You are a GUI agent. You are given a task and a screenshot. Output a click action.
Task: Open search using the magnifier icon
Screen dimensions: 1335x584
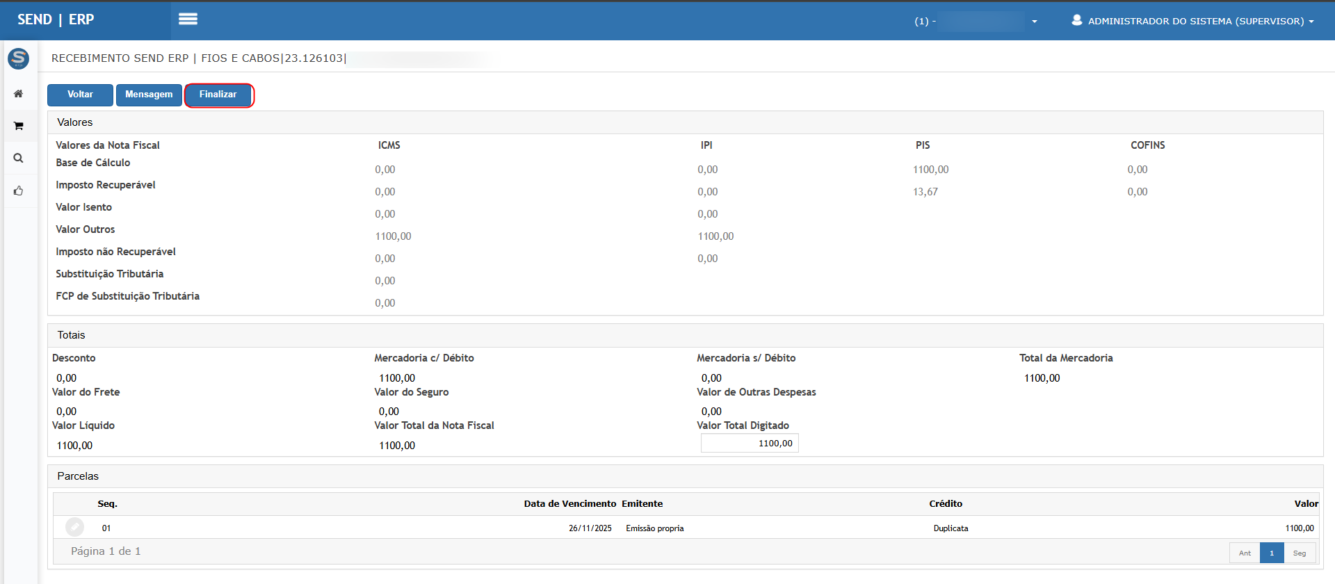[19, 159]
